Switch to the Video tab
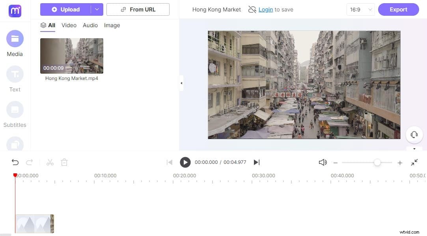The height and width of the screenshot is (236, 427). (69, 25)
